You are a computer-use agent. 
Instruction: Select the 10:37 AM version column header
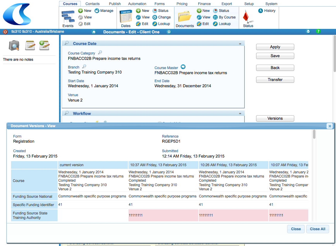pos(163,165)
